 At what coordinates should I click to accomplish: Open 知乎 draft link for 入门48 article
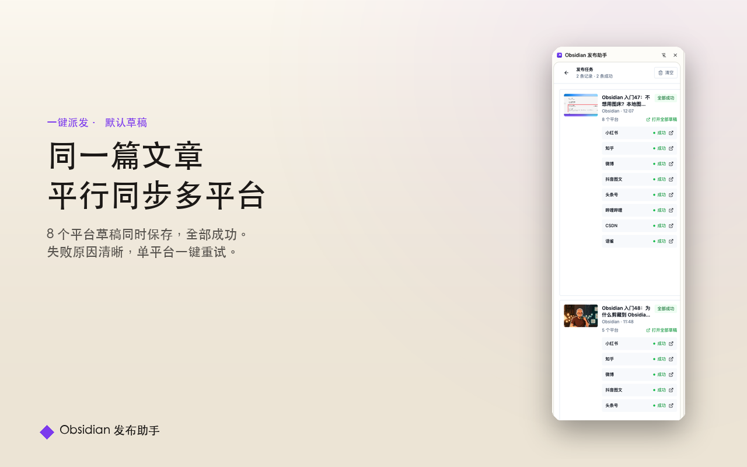tap(671, 359)
